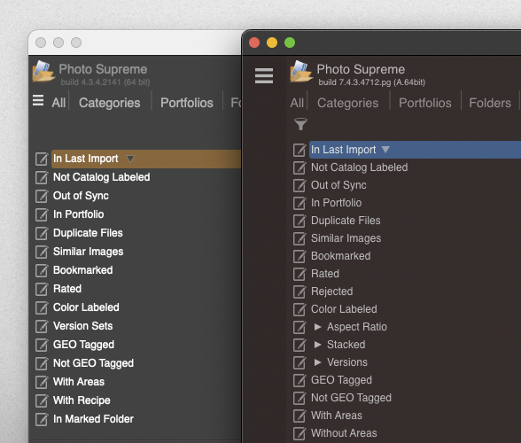Switch to the All tab in the right window
This screenshot has width=521, height=443.
[x=297, y=103]
